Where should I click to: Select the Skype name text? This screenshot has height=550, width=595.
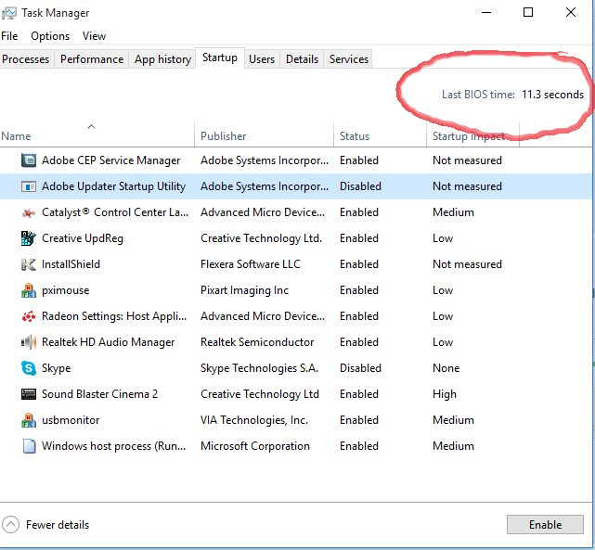click(x=57, y=368)
